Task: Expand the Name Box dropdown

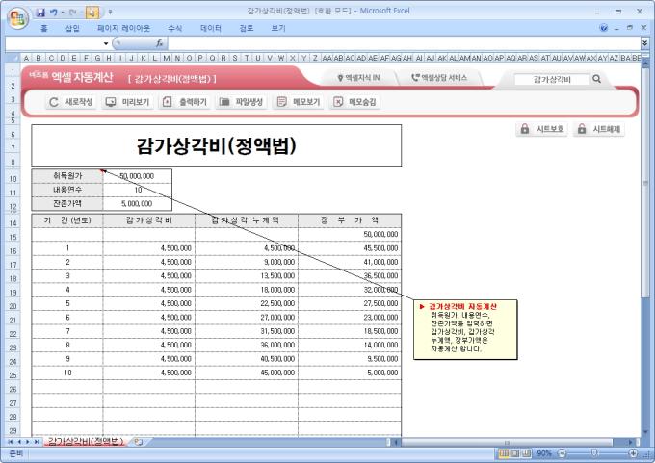Action: tap(106, 43)
